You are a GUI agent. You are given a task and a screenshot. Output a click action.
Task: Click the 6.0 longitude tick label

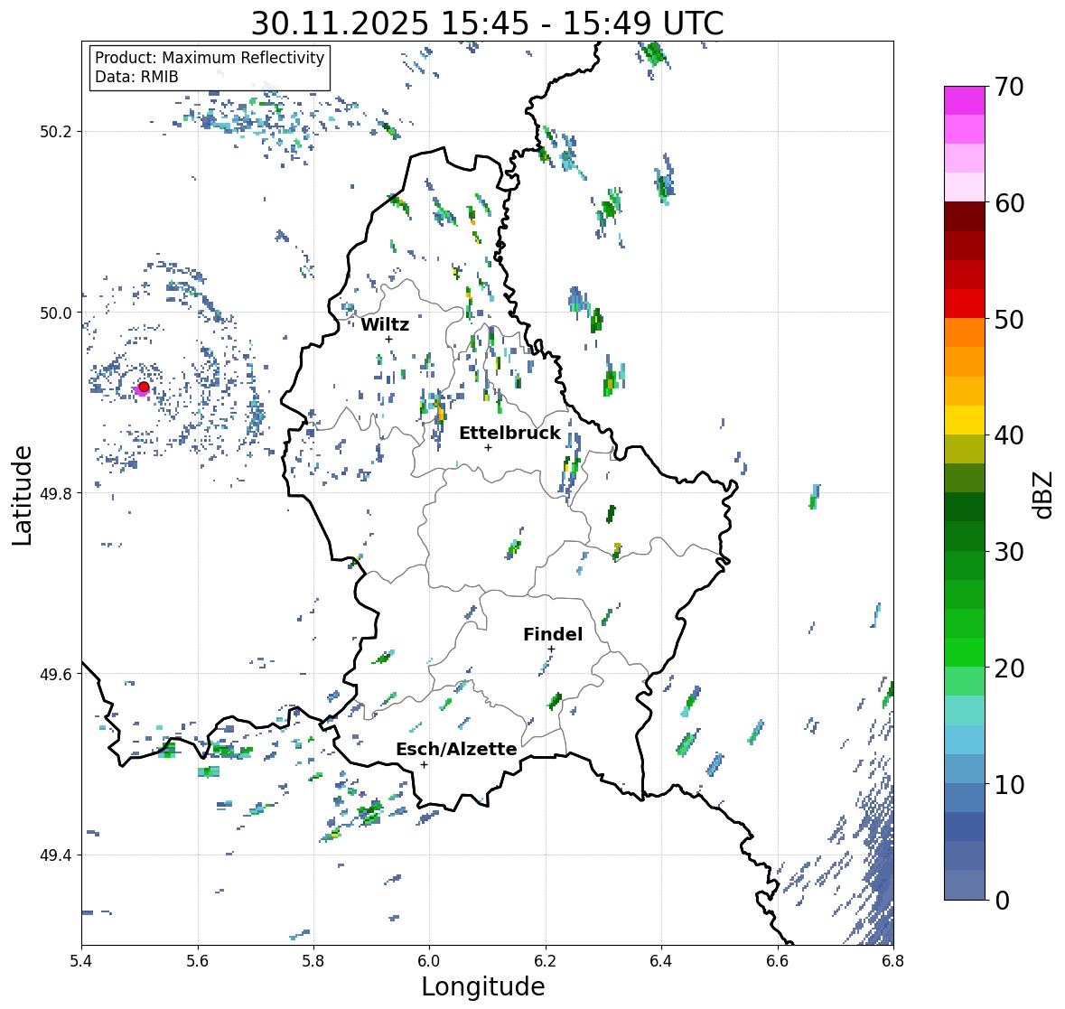429,960
